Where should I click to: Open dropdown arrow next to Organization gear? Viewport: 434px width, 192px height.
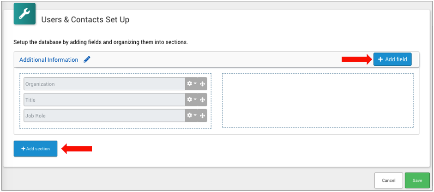(195, 84)
